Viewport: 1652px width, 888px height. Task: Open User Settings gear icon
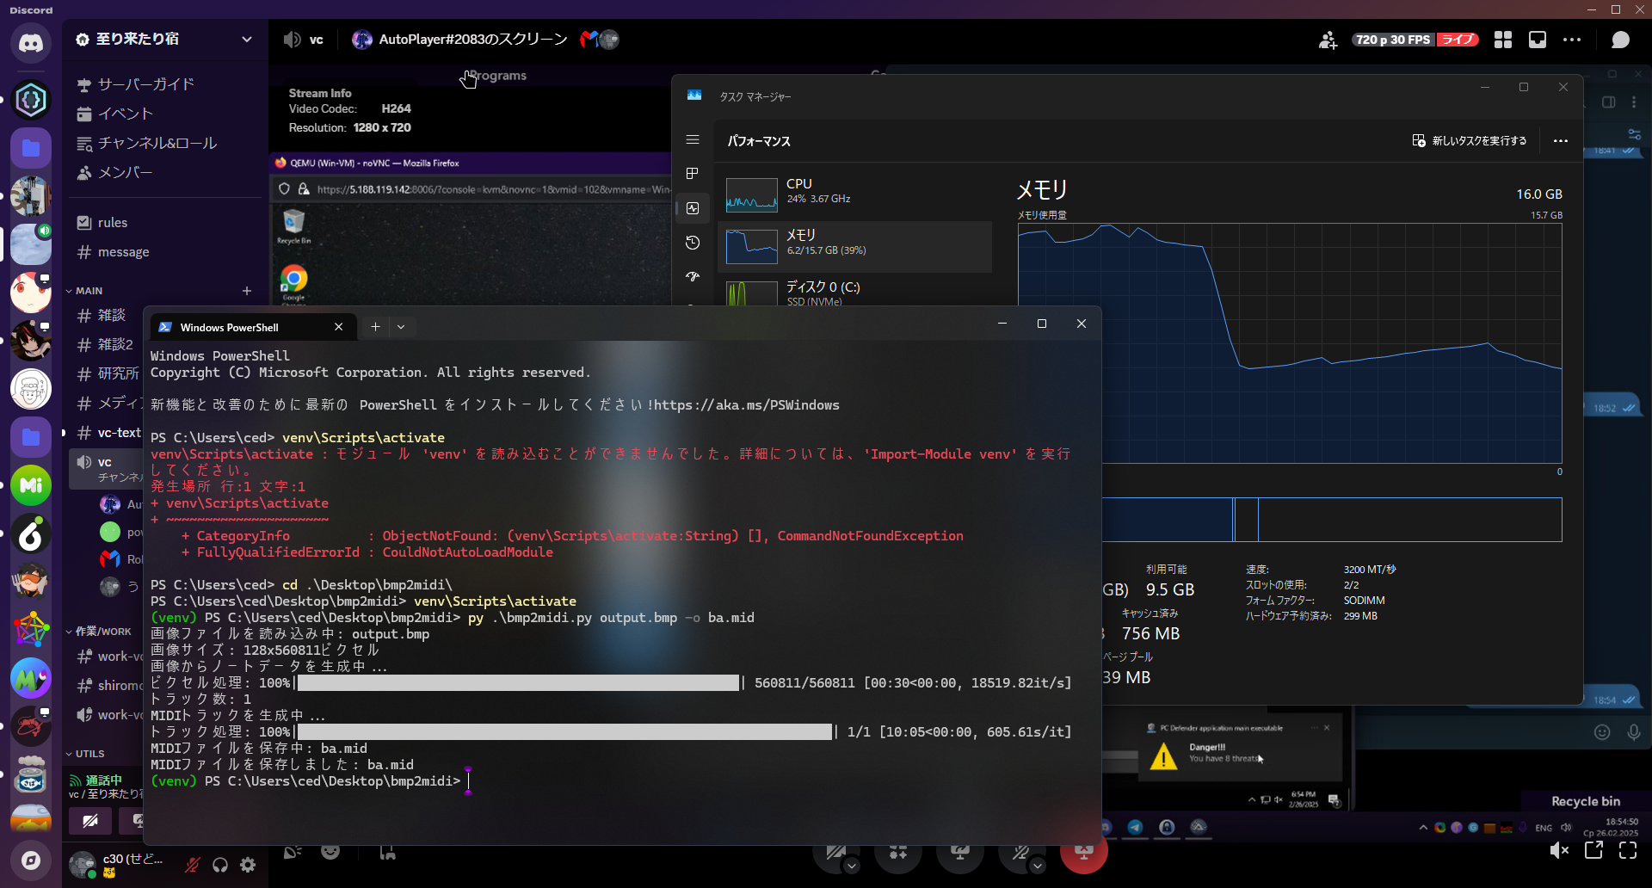click(x=248, y=865)
